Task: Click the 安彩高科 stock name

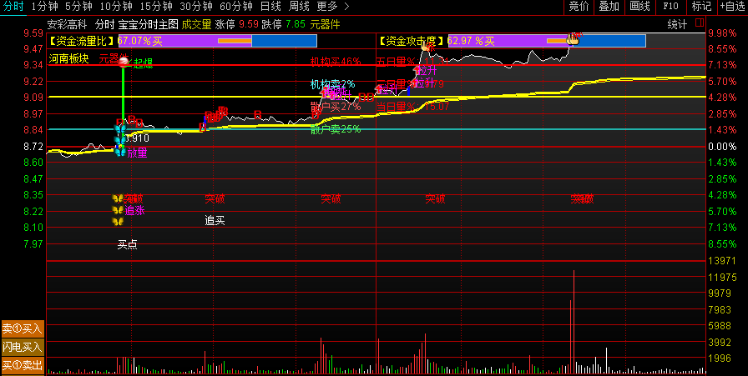Action: pos(67,24)
